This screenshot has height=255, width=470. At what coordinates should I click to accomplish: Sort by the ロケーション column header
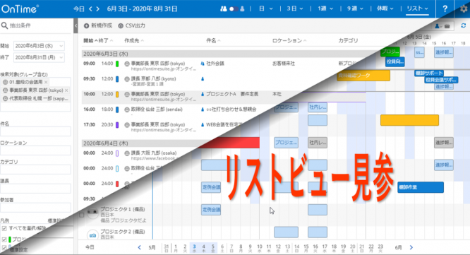pyautogui.click(x=289, y=40)
